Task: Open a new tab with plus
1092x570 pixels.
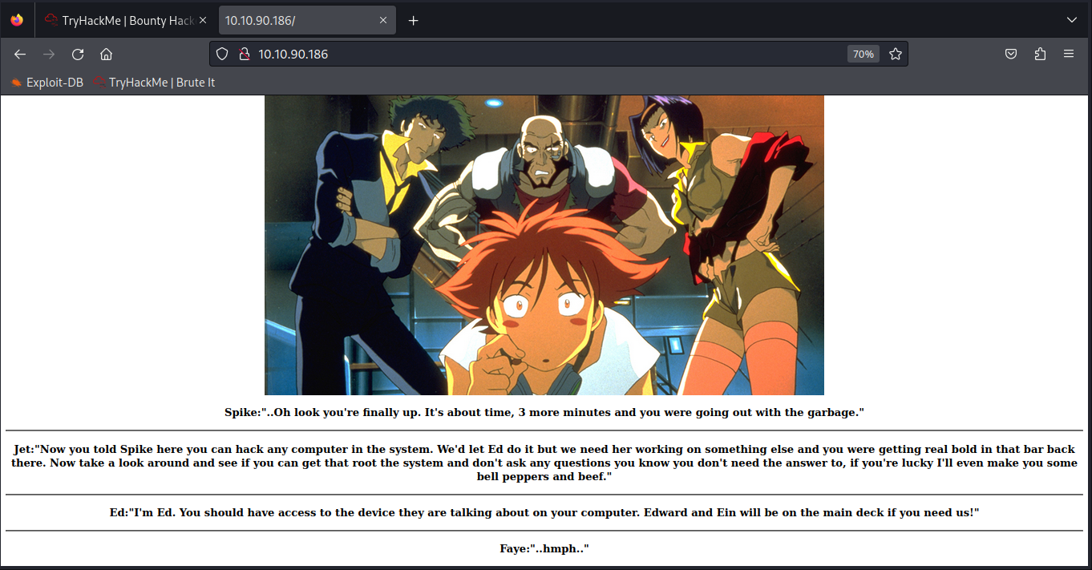Action: [x=414, y=20]
